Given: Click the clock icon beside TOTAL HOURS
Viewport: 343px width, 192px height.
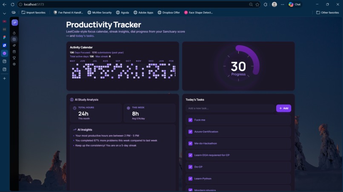Looking at the screenshot, I should click(x=74, y=108).
